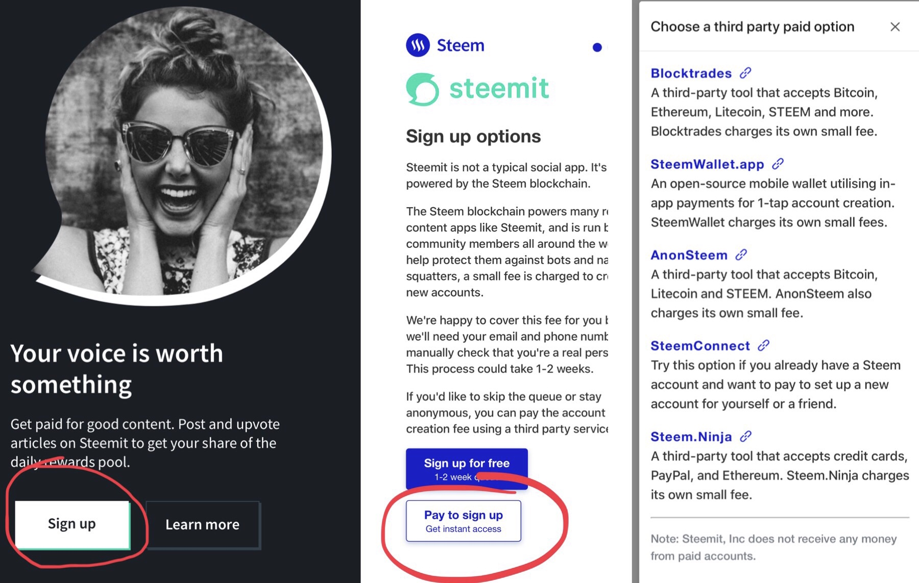919x583 pixels.
Task: Open the SteemWallet.app link
Action: pos(707,164)
